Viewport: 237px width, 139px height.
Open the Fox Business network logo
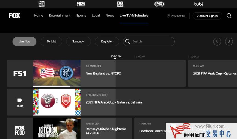(x=81, y=4)
